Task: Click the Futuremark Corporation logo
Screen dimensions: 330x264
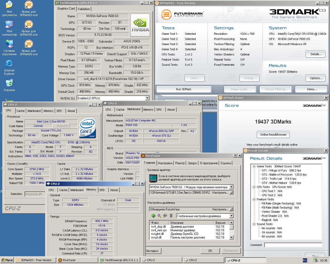Action: tap(183, 14)
